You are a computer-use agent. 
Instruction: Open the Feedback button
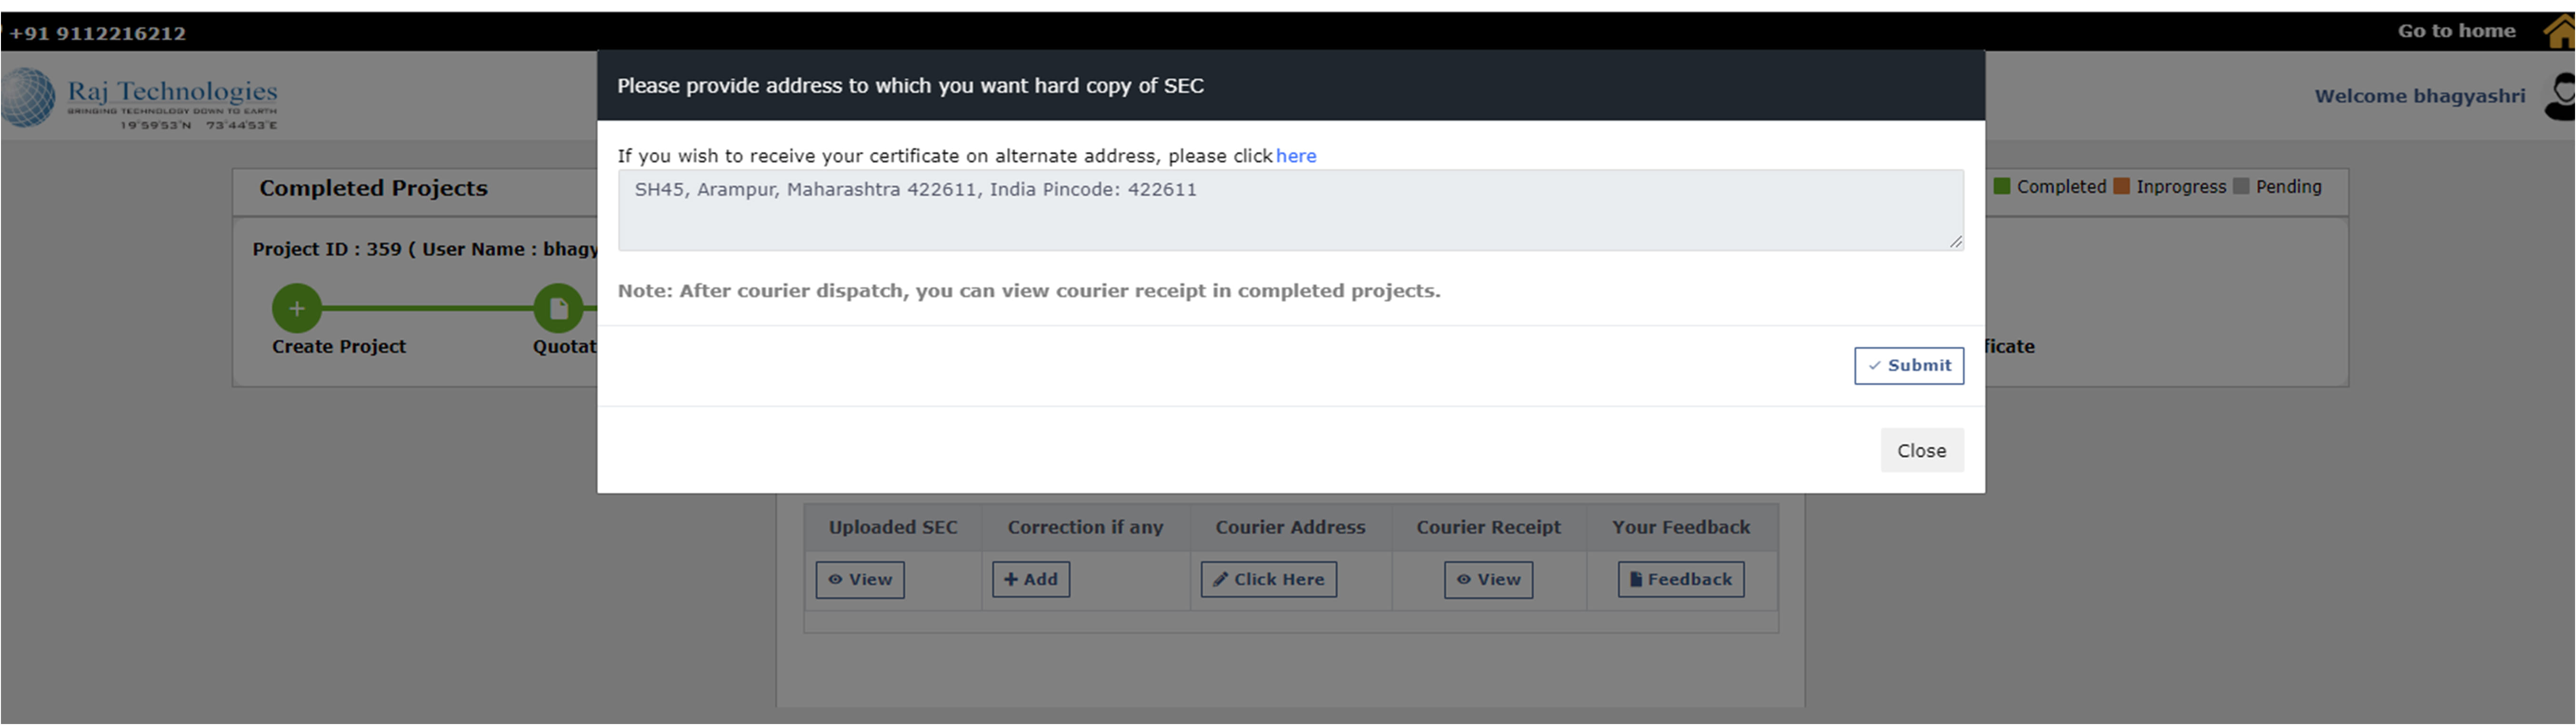click(1681, 579)
